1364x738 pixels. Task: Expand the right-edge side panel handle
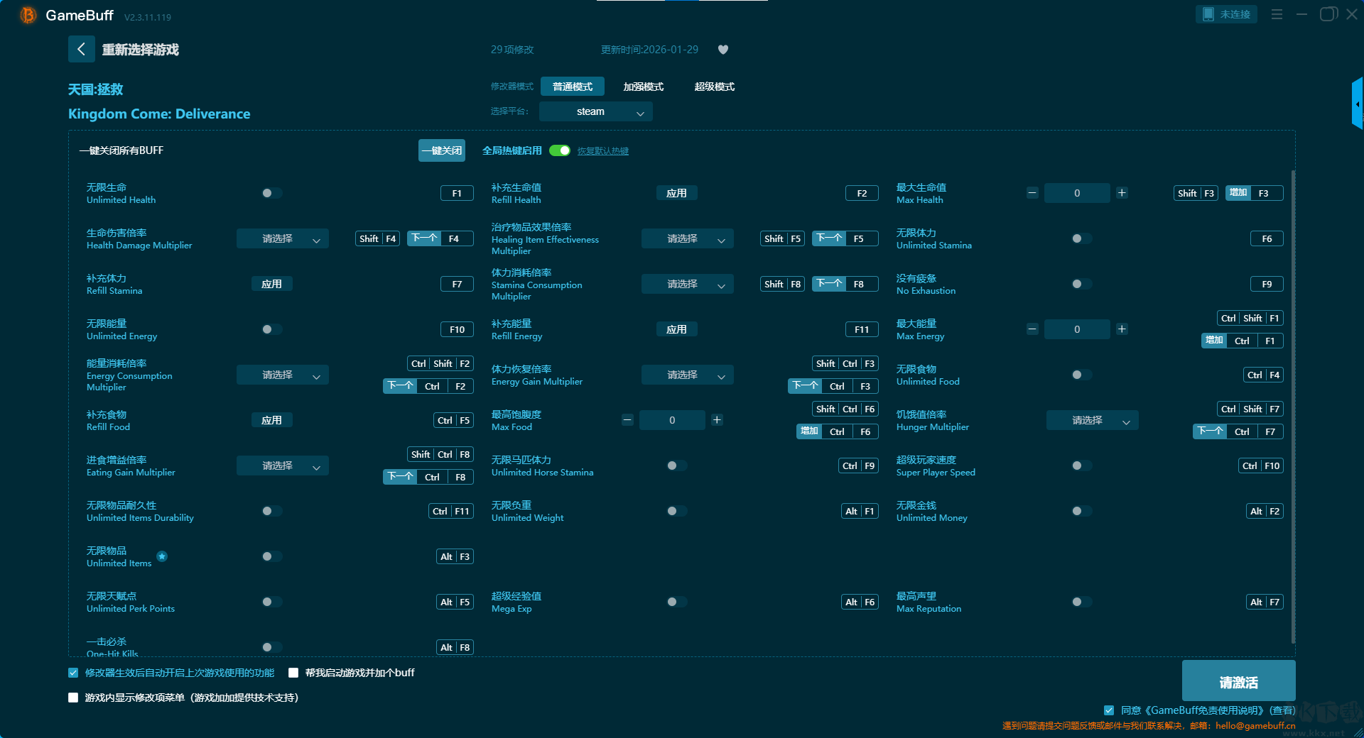1357,104
